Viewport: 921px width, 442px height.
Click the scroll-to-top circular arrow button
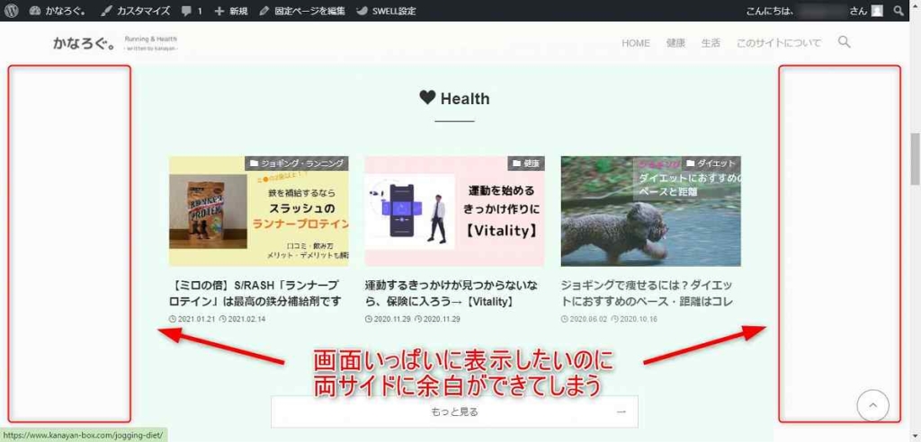[872, 406]
